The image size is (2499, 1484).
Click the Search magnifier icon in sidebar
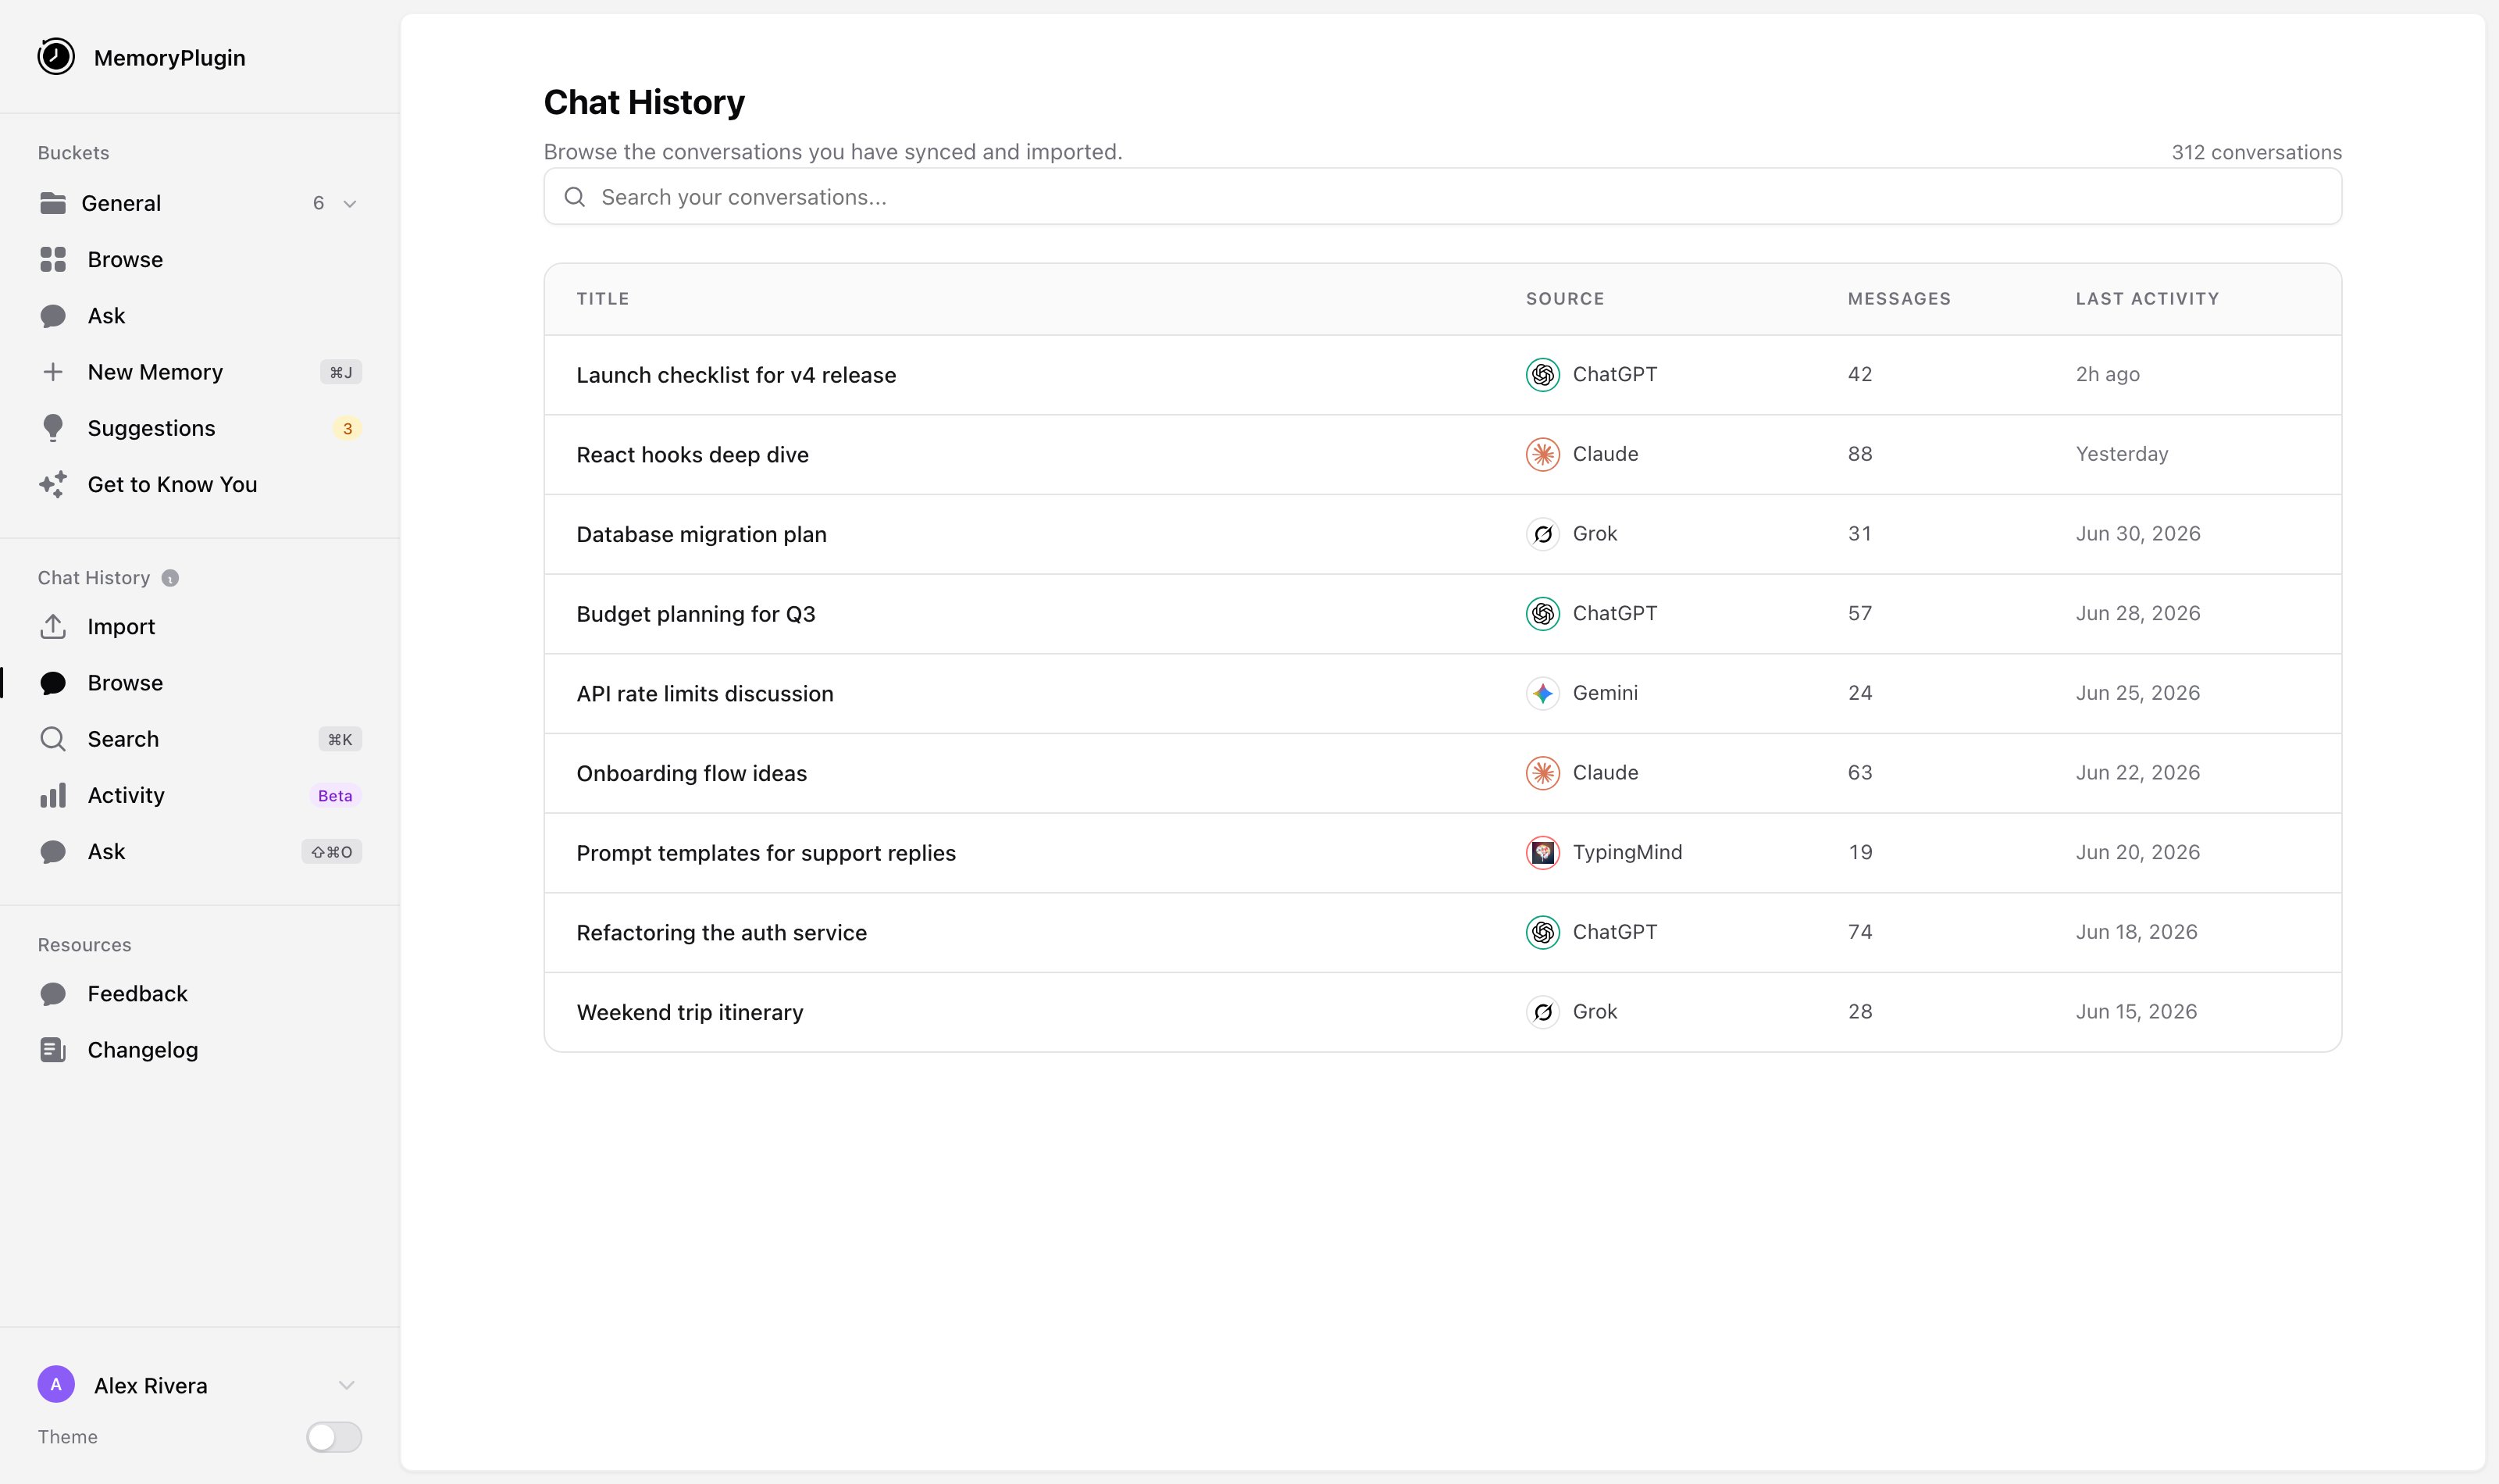point(53,739)
